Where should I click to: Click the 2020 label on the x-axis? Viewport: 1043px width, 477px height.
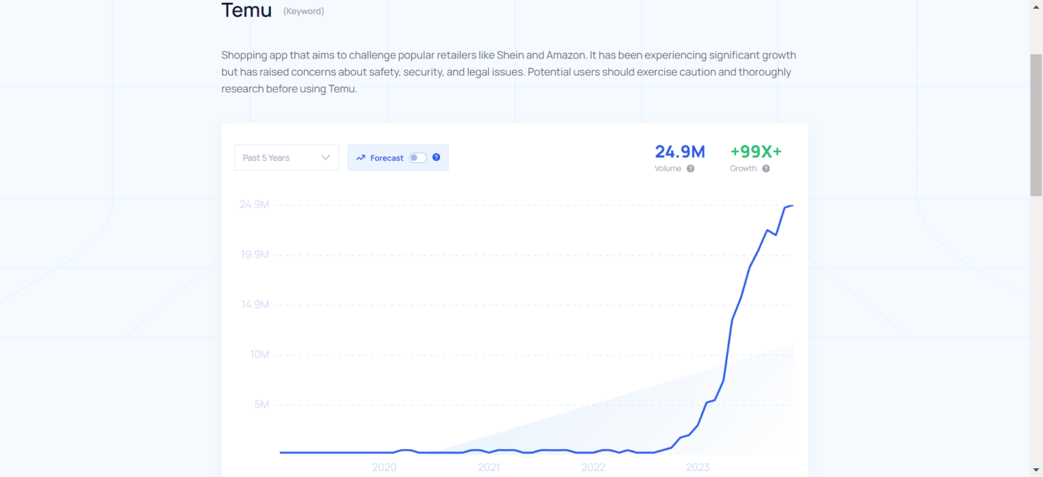click(384, 467)
